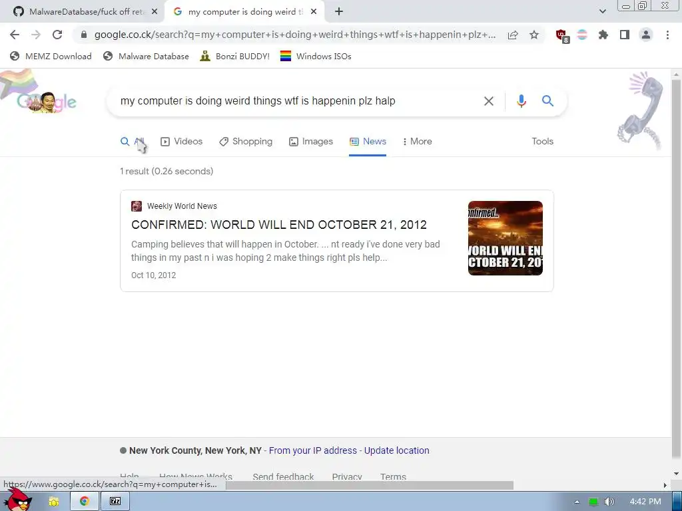
Task: Show hidden system tray icons
Action: coord(577,502)
